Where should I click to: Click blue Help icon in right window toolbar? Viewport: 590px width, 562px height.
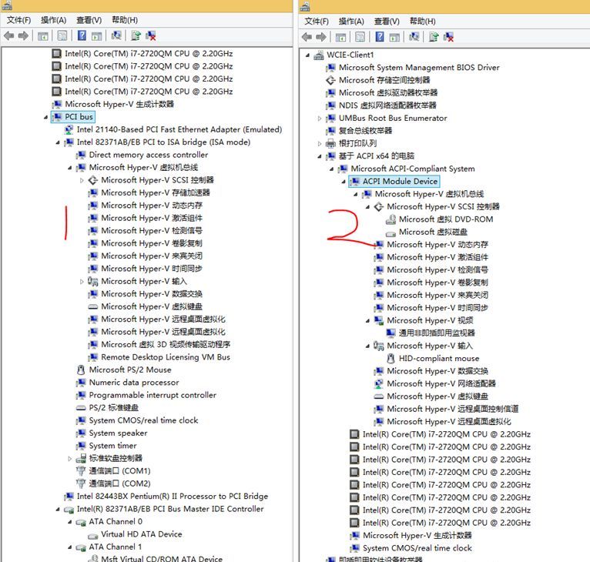(380, 36)
